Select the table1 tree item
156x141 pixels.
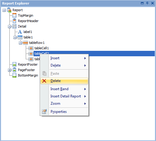[28, 37]
